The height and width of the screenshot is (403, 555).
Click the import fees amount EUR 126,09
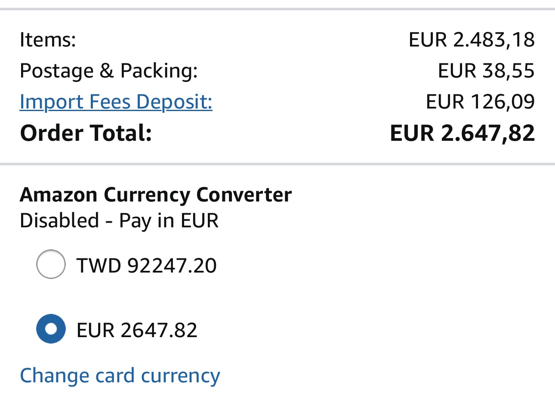(x=480, y=102)
